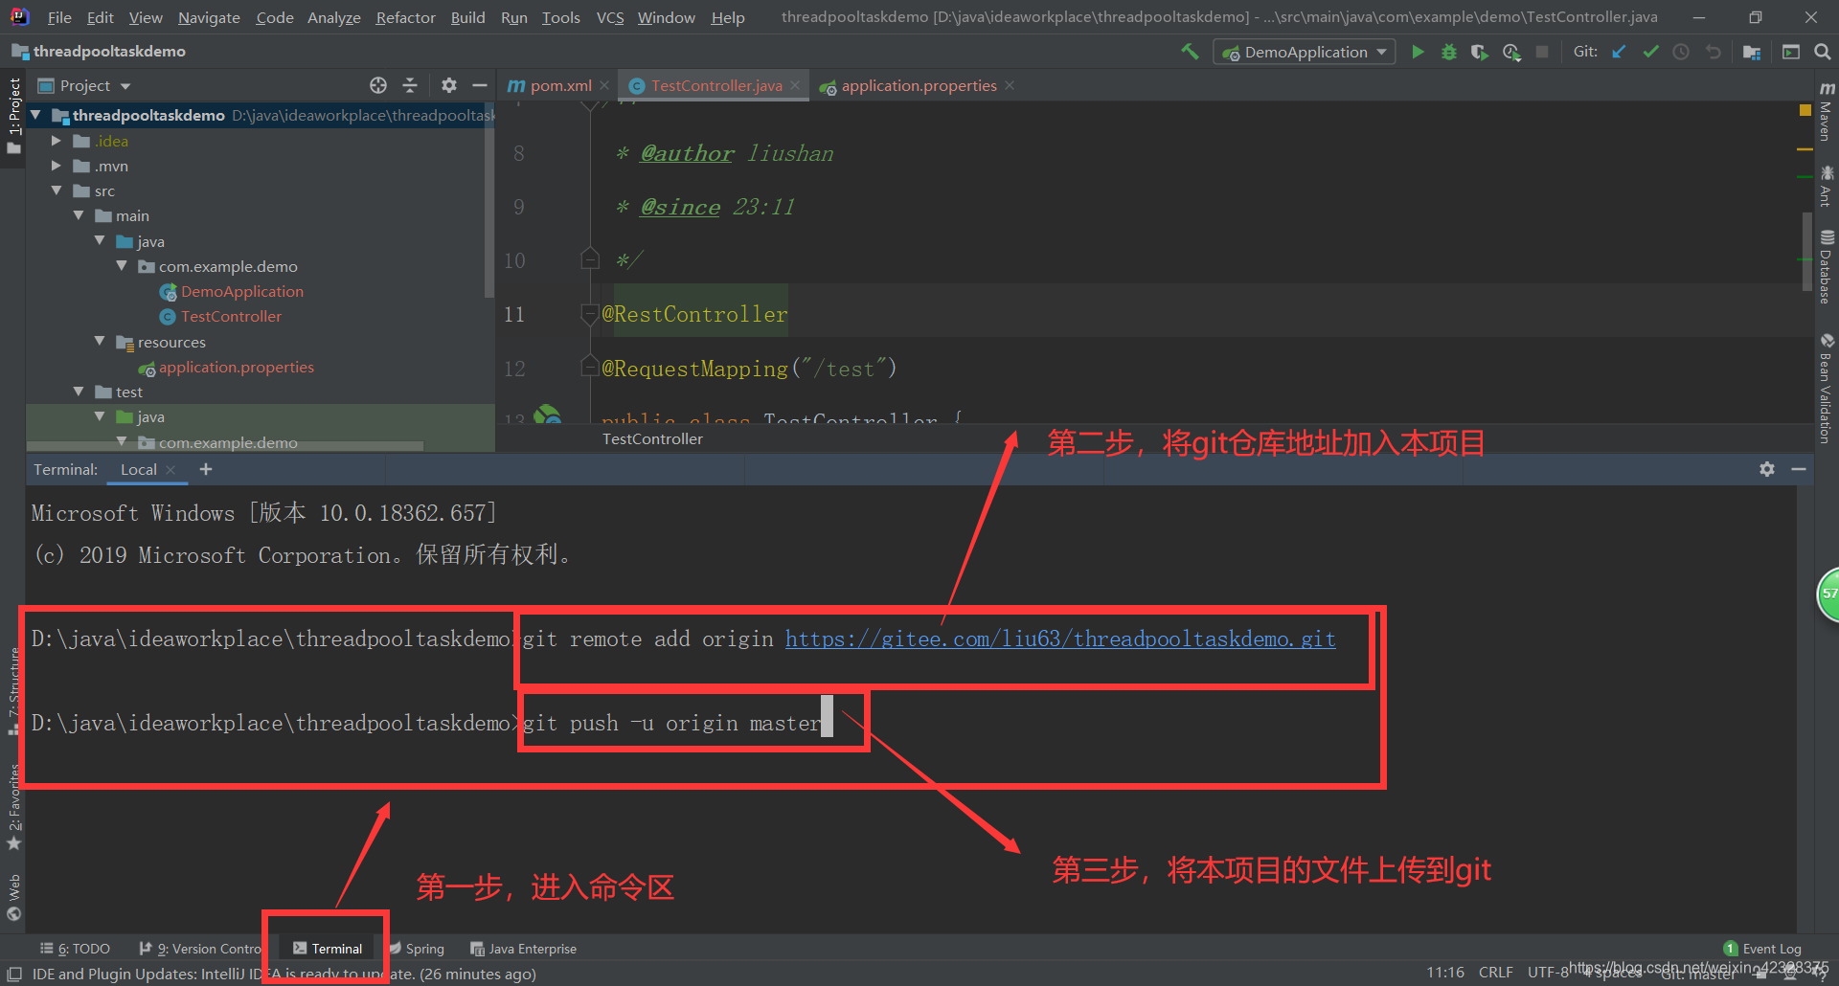The image size is (1839, 986).
Task: Collapse the main folder
Action: coord(79,215)
